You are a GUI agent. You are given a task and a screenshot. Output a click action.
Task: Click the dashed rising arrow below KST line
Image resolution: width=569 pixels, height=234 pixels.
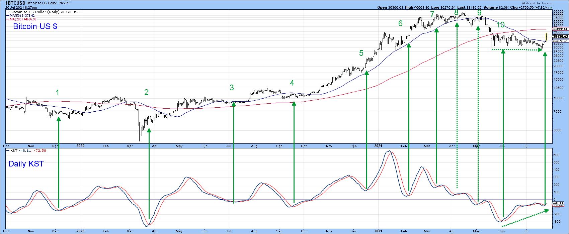point(525,218)
